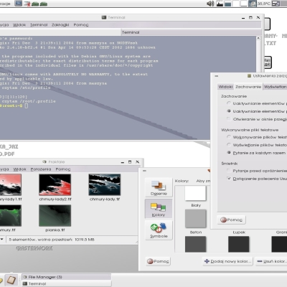Select Pytanie za każdym razem radio

coord(229,153)
